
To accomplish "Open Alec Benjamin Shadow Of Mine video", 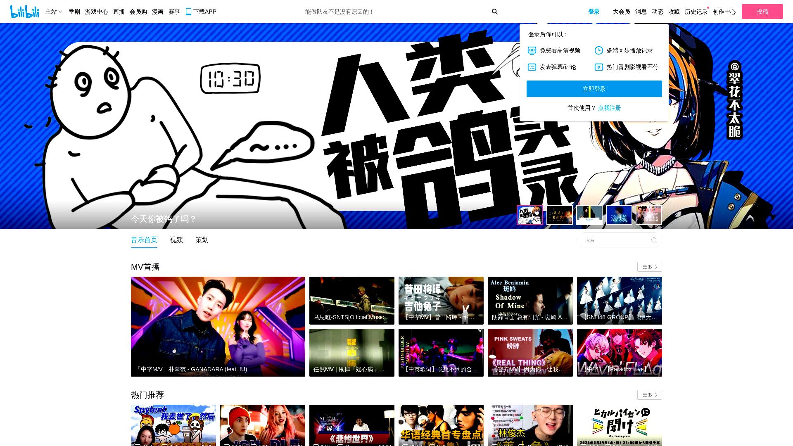I will click(x=530, y=301).
